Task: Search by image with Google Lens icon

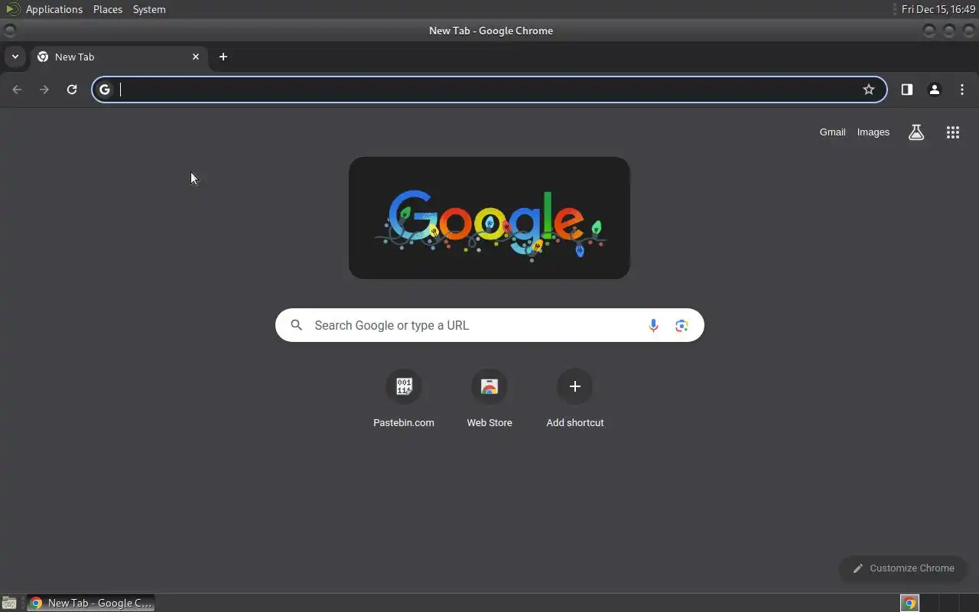Action: [682, 325]
